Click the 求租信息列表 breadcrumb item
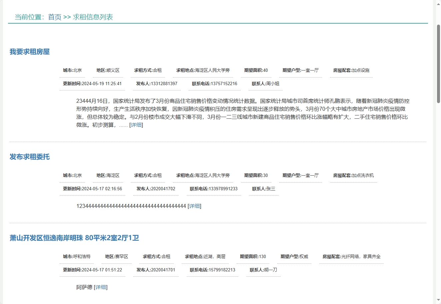The image size is (441, 304). pos(91,17)
